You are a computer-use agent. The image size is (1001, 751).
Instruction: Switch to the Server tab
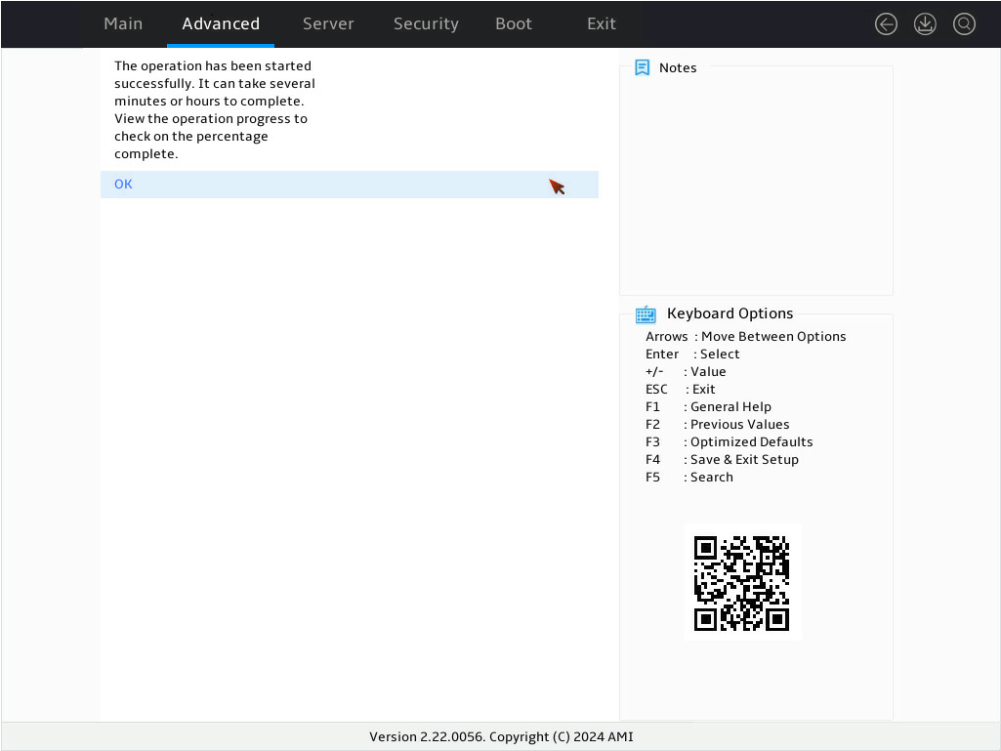pyautogui.click(x=328, y=23)
